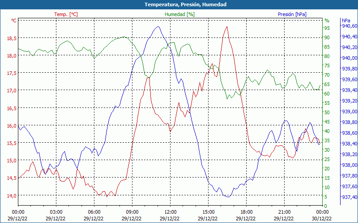Click the '40' humidity axis value
The height and width of the screenshot is (223, 358).
tap(327, 131)
